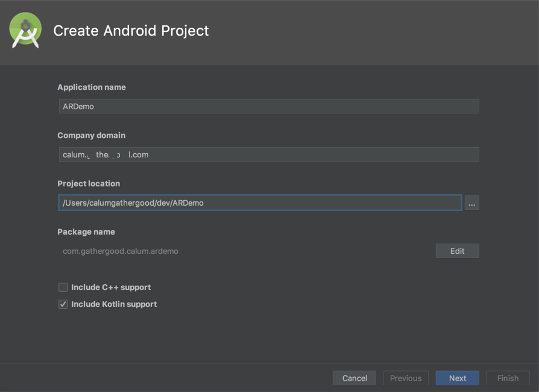Click the "Include Kotlin support" label text

click(x=114, y=305)
